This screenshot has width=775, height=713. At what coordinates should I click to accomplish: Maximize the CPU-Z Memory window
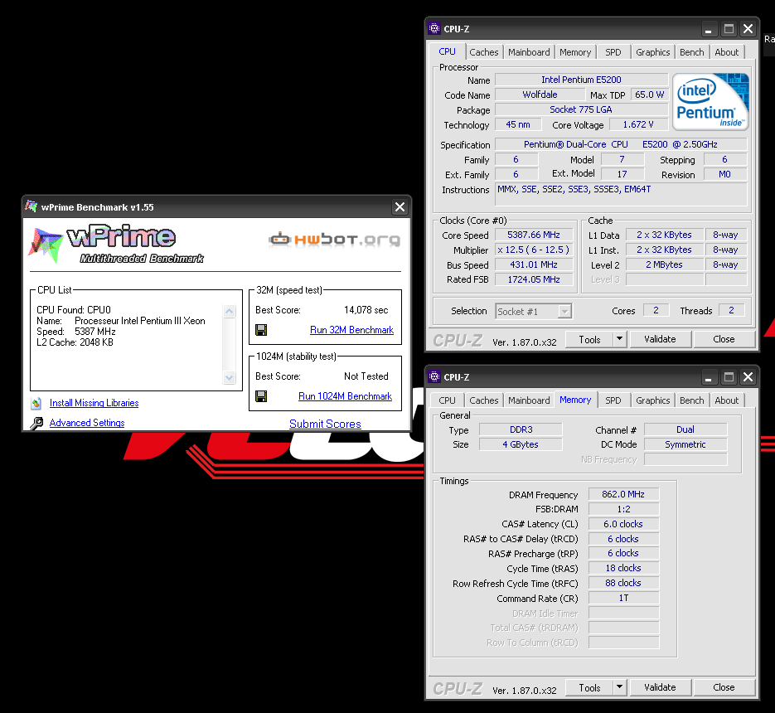pyautogui.click(x=729, y=377)
